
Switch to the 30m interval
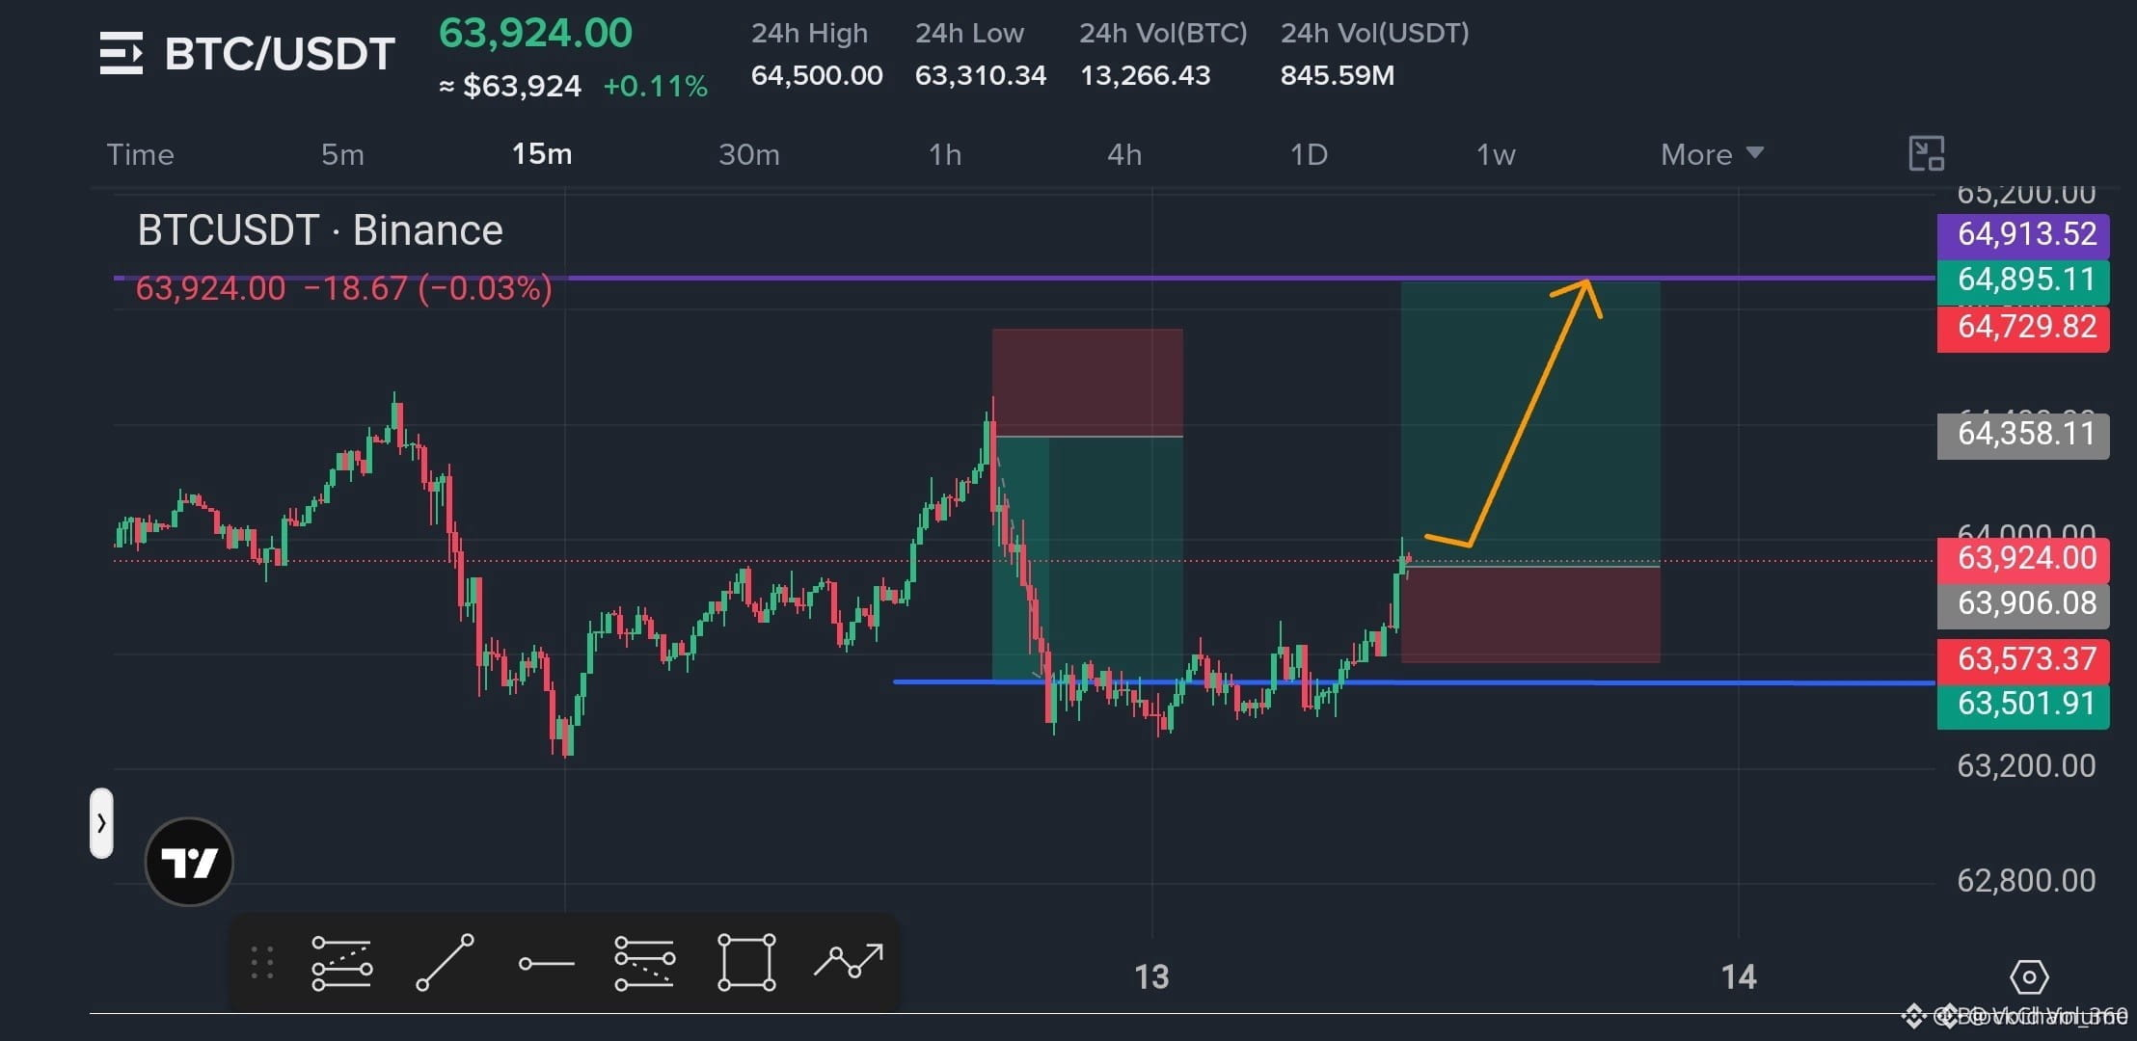749,154
